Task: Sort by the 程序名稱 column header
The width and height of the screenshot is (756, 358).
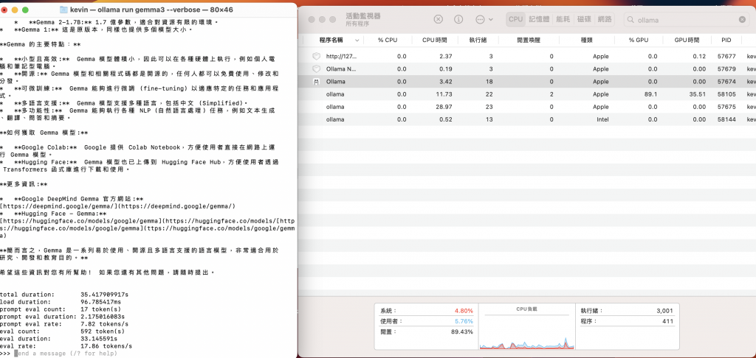Action: [331, 40]
